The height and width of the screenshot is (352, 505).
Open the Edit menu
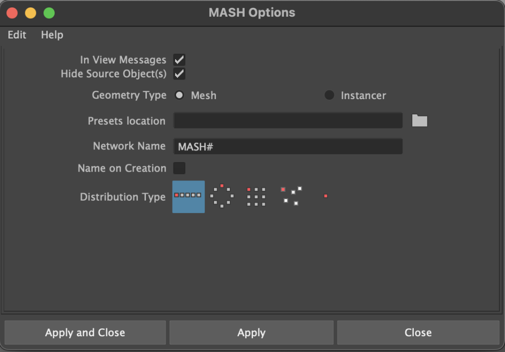pyautogui.click(x=17, y=35)
